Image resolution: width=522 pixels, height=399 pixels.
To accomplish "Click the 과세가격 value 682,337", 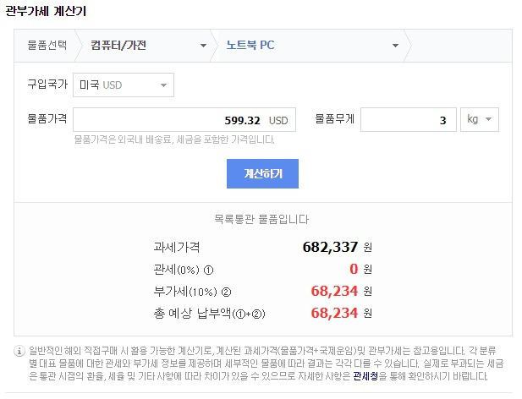I will pyautogui.click(x=330, y=247).
